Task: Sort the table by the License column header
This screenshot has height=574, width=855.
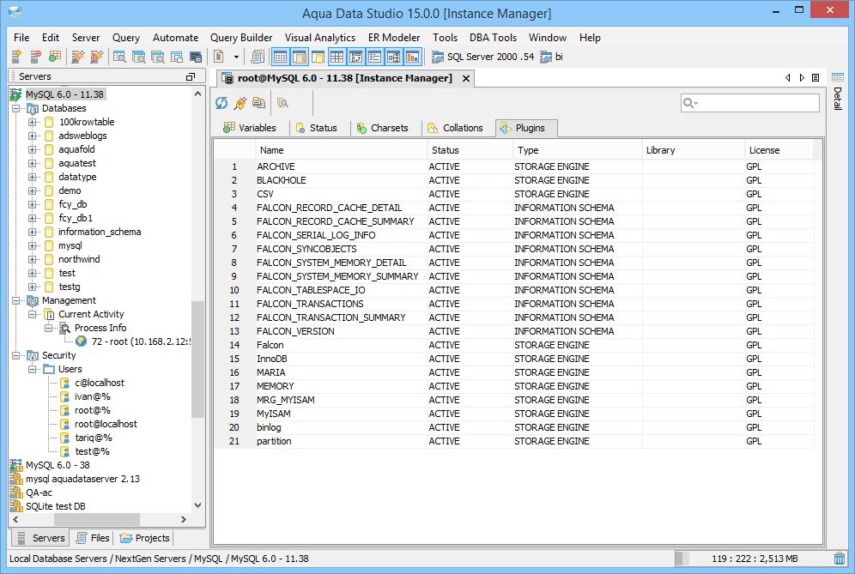Action: pos(779,150)
